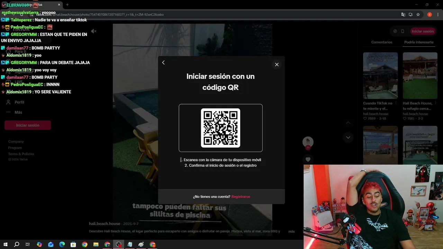Open the 'Cuando TikTok no te miente' thumbnail

coord(380,75)
